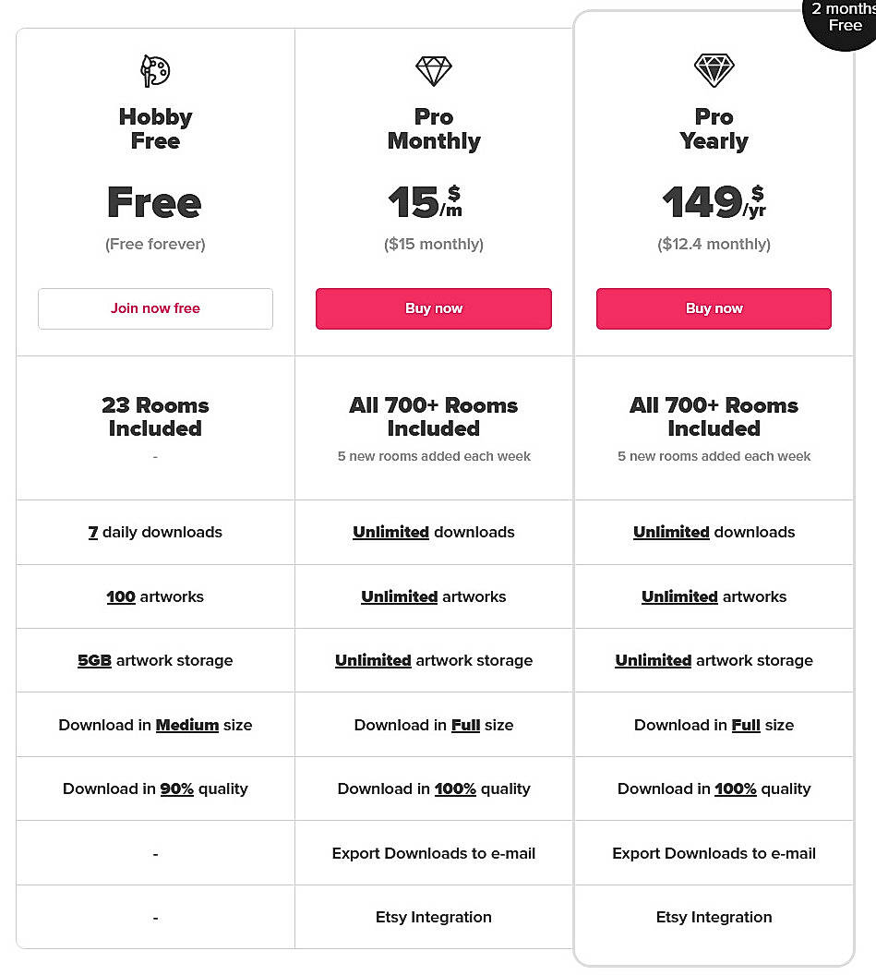Click the underlined 90% quality link

(x=176, y=788)
